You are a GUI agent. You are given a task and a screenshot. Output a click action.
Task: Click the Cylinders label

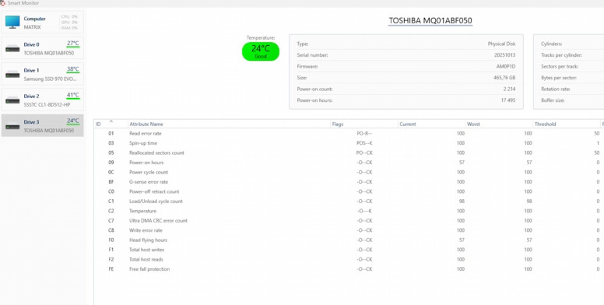point(551,44)
